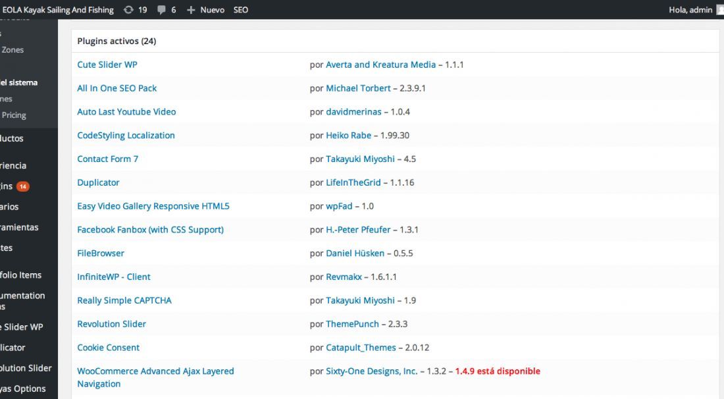Image resolution: width=724 pixels, height=399 pixels.
Task: Open Easy Video Gallery Responsive HTML5 link
Action: [x=153, y=206]
